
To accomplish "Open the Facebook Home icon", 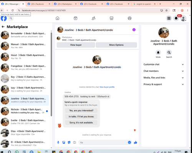I will tap(58, 18).
